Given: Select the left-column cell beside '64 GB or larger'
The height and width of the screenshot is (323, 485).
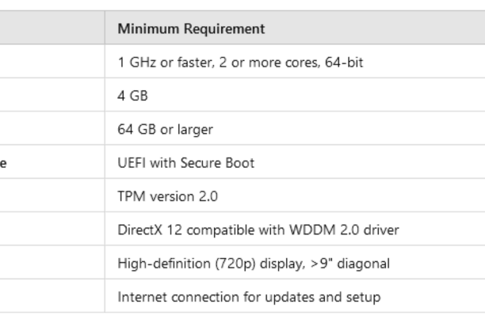Looking at the screenshot, I should click(52, 129).
